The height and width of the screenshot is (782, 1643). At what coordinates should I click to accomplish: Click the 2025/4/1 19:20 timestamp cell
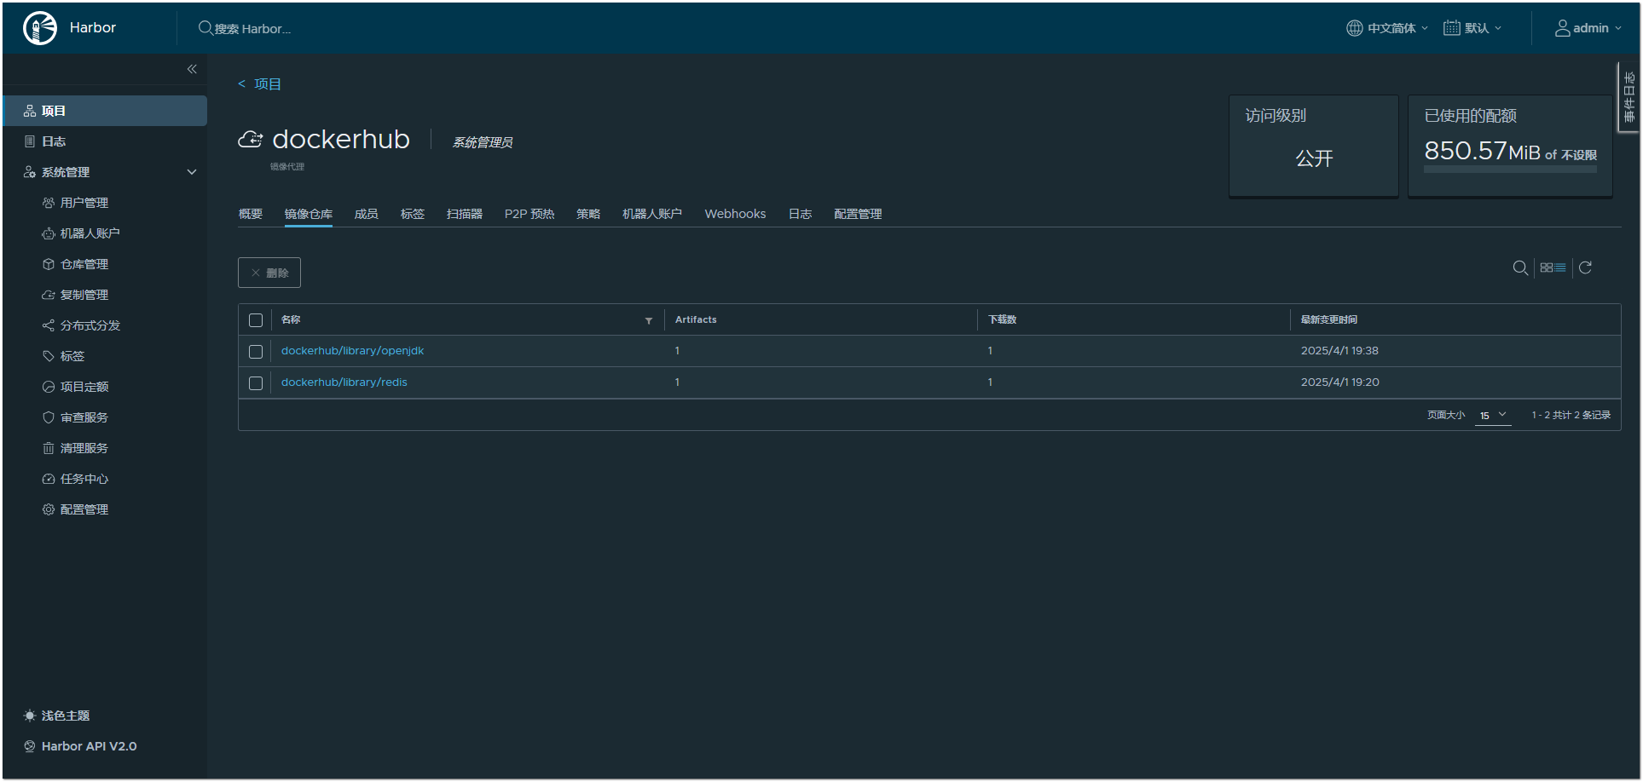coord(1339,382)
